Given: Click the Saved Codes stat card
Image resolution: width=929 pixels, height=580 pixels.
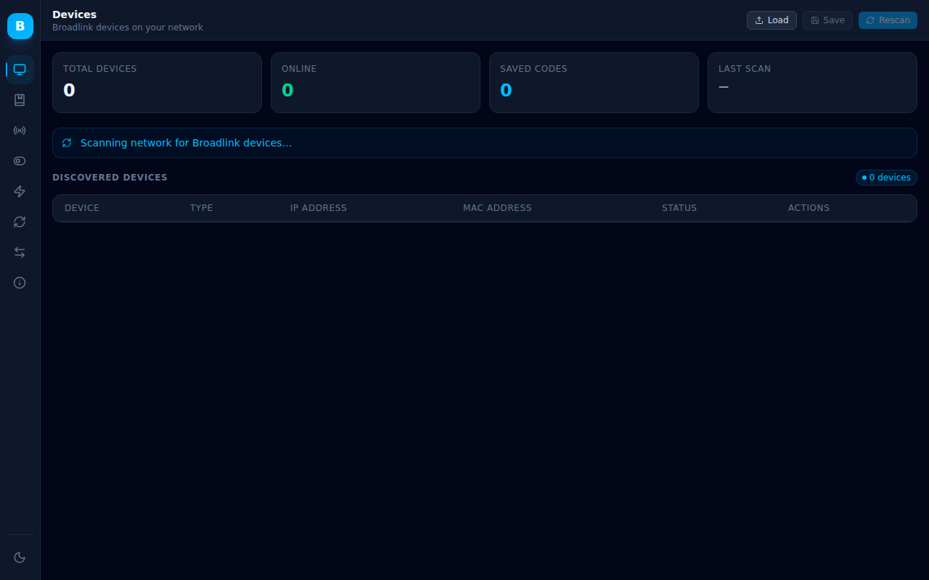Looking at the screenshot, I should point(594,83).
